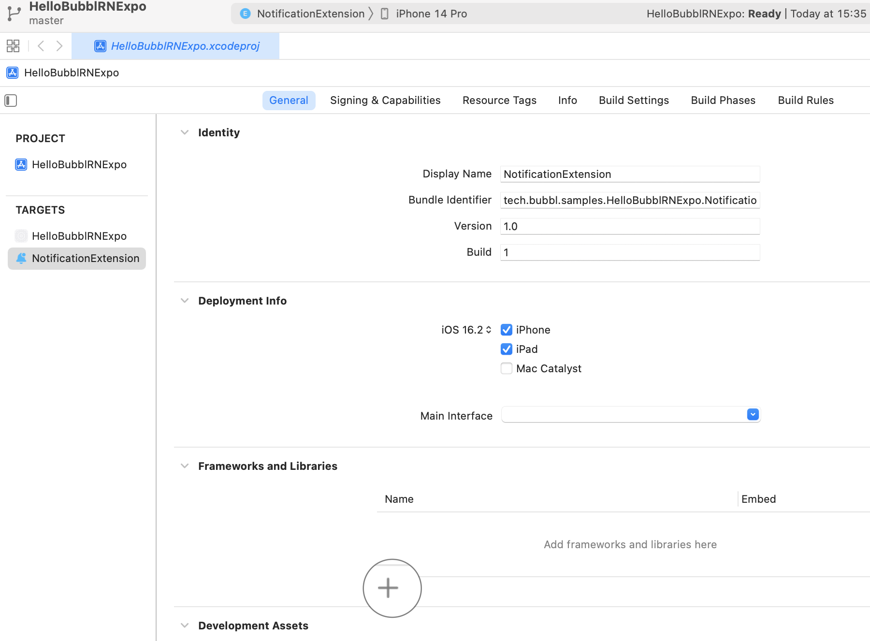Click the source control branch icon
Viewport: 870px width, 641px height.
click(14, 14)
